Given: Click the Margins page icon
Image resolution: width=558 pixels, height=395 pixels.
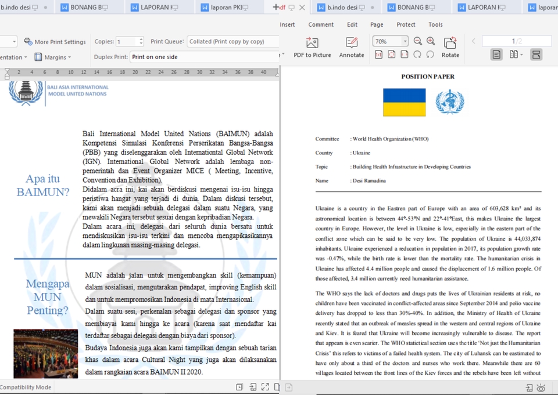Looking at the screenshot, I should pyautogui.click(x=38, y=57).
